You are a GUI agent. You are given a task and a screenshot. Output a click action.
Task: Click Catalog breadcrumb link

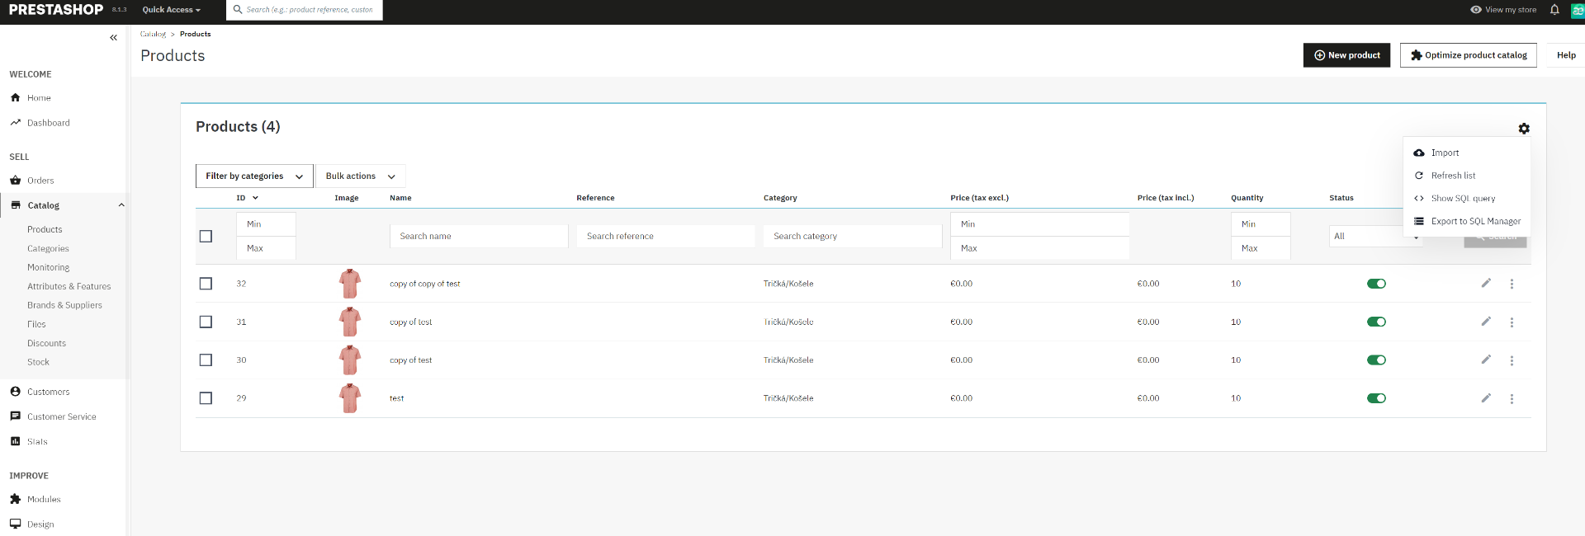153,34
